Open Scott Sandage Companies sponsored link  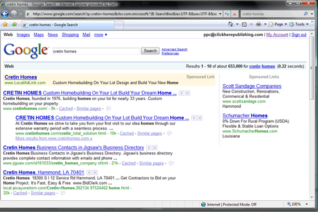tap(252, 86)
